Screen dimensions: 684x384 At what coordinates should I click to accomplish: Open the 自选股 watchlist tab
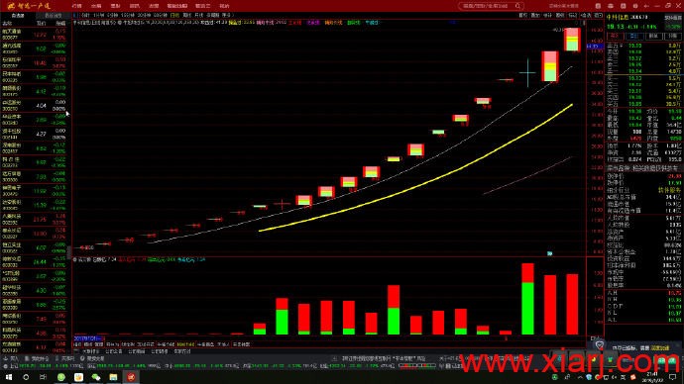(18, 15)
